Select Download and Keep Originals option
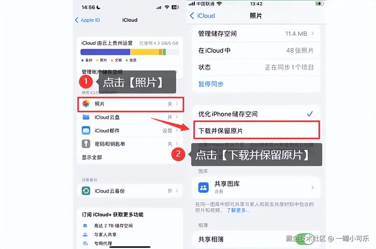 click(256, 131)
